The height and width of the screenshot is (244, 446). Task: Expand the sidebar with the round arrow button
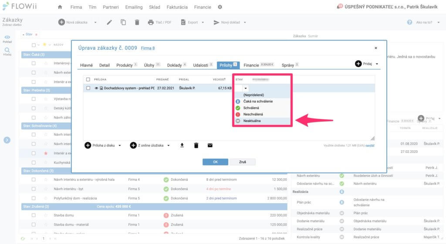tap(7, 140)
